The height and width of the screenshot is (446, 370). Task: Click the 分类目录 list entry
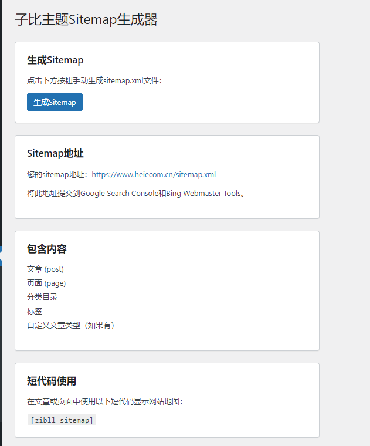tap(42, 297)
